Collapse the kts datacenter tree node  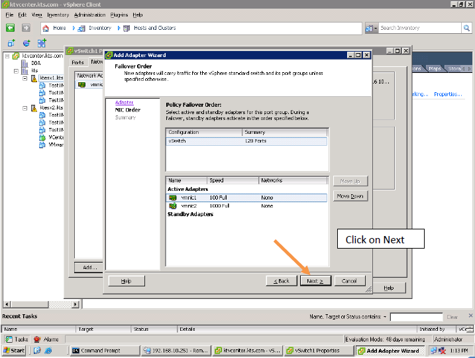coord(16,71)
